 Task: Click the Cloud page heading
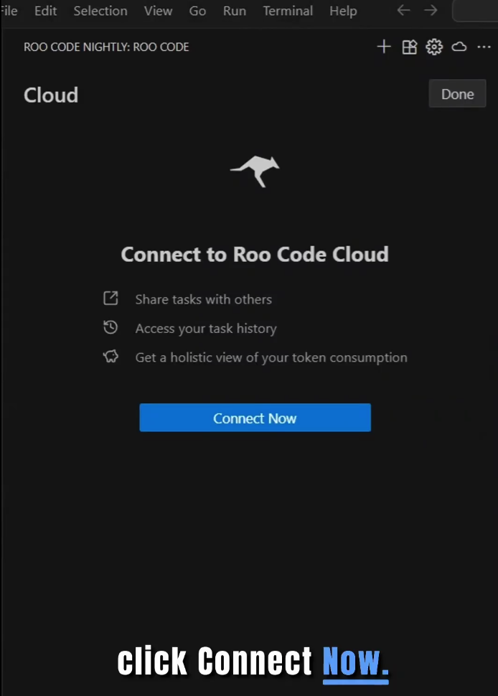point(50,94)
